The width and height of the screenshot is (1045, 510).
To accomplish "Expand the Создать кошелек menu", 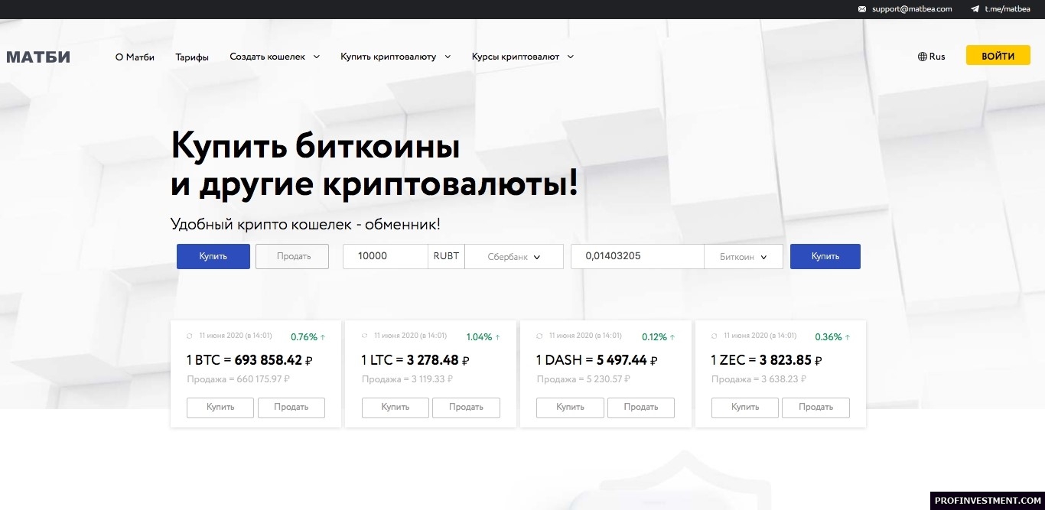I will point(275,57).
